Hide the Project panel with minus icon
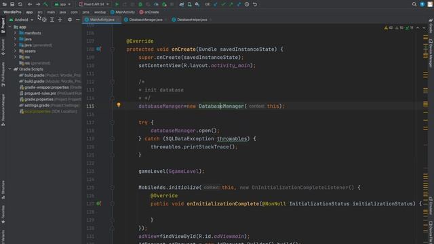Image resolution: width=434 pixels, height=244 pixels. [x=77, y=20]
